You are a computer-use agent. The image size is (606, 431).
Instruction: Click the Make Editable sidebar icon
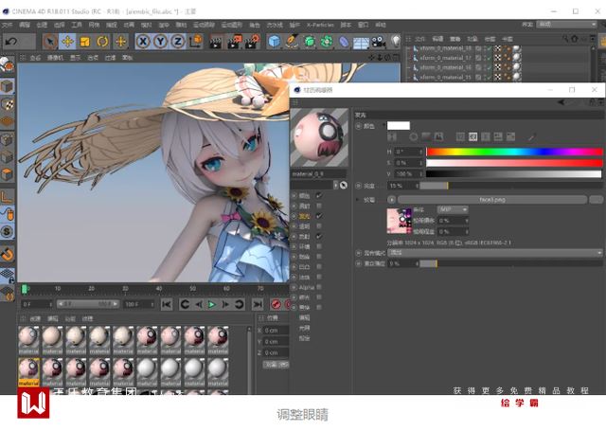pos(8,65)
